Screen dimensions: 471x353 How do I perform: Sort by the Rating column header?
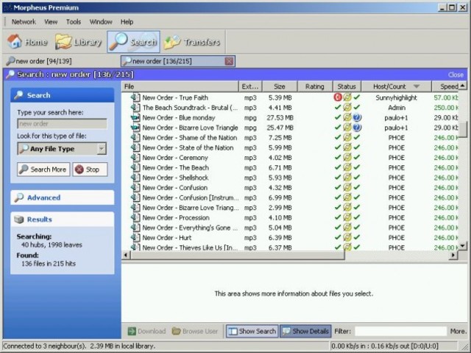(x=315, y=87)
